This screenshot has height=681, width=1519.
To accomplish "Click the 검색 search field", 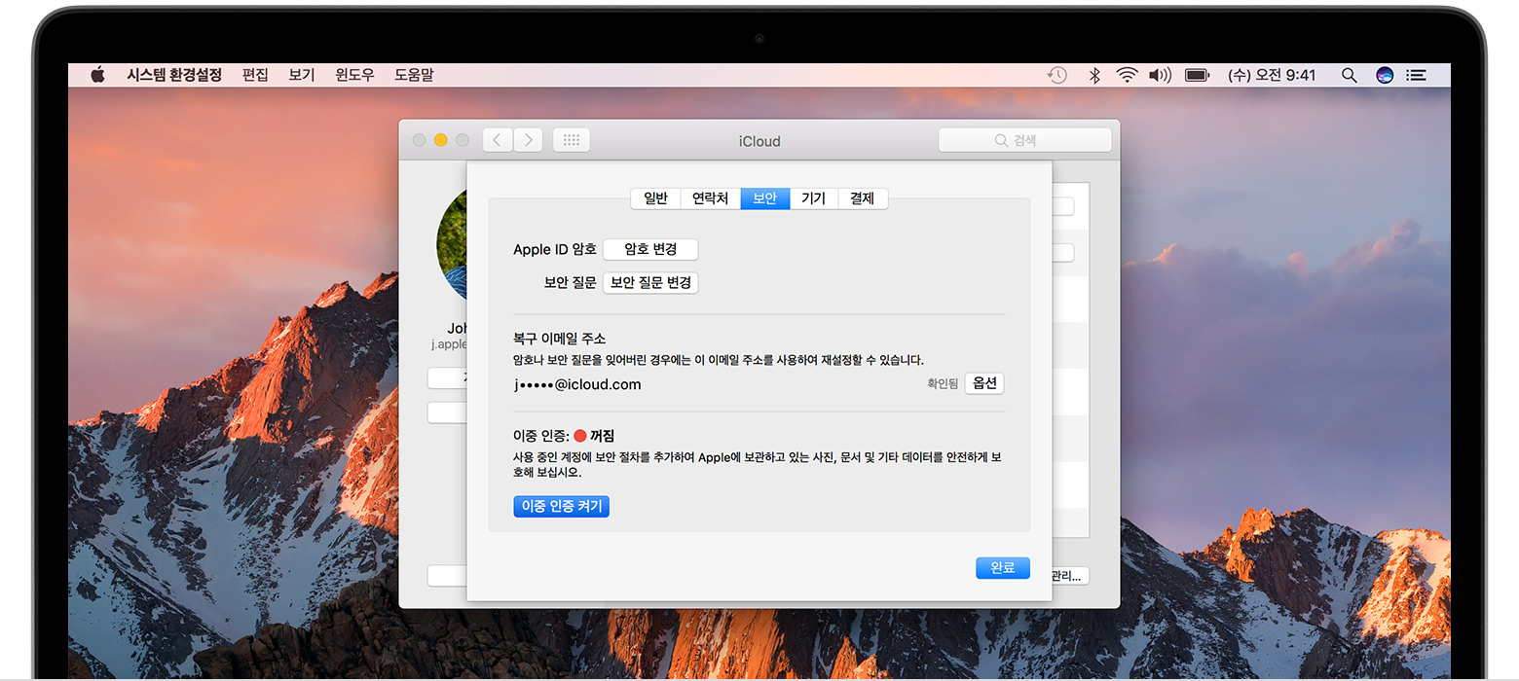I will (1024, 140).
